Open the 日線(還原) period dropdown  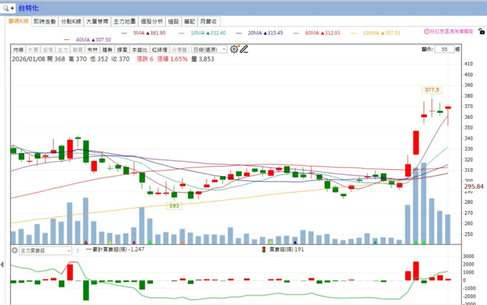coord(209,50)
